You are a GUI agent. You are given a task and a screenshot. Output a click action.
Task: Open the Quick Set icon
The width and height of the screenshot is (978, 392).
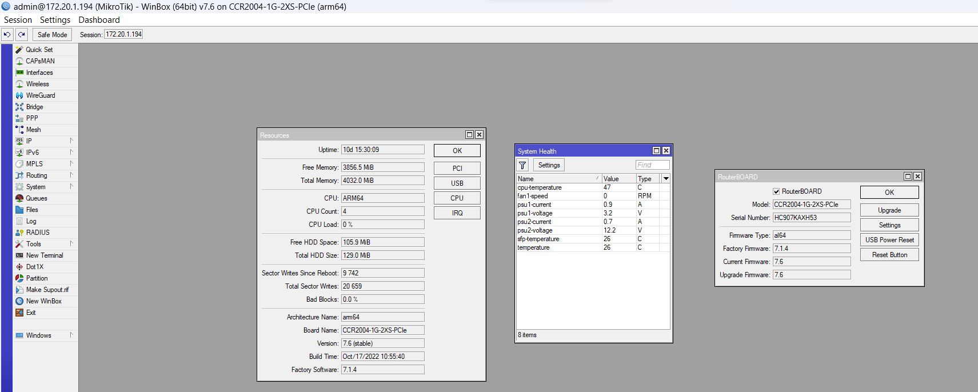pos(19,50)
